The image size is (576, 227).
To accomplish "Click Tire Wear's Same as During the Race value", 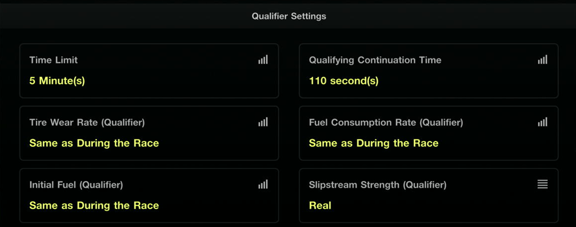I will click(94, 143).
